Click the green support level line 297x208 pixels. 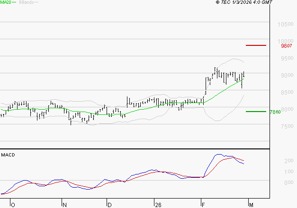[256, 112]
